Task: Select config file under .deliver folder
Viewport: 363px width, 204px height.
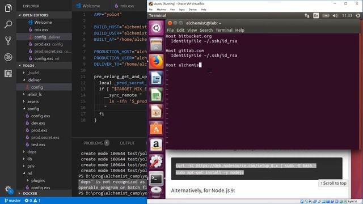Action: point(44,87)
